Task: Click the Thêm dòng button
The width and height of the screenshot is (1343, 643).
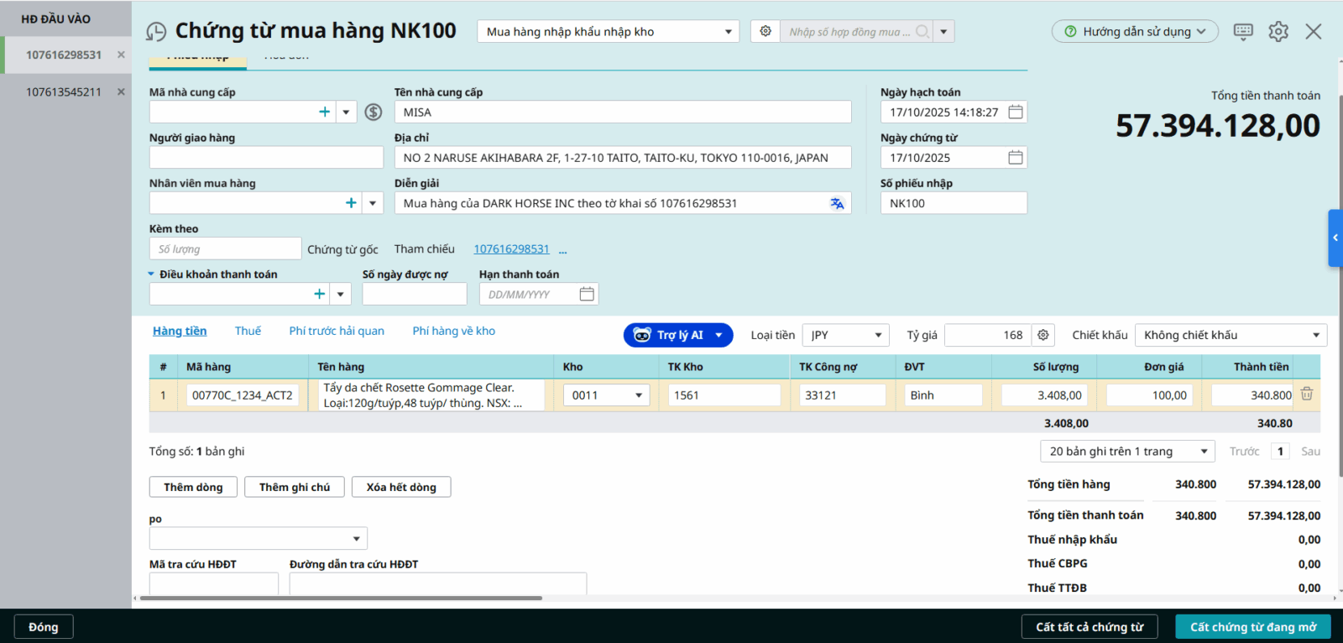Action: [193, 487]
